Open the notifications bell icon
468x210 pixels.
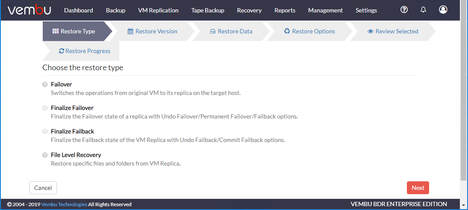pos(423,10)
